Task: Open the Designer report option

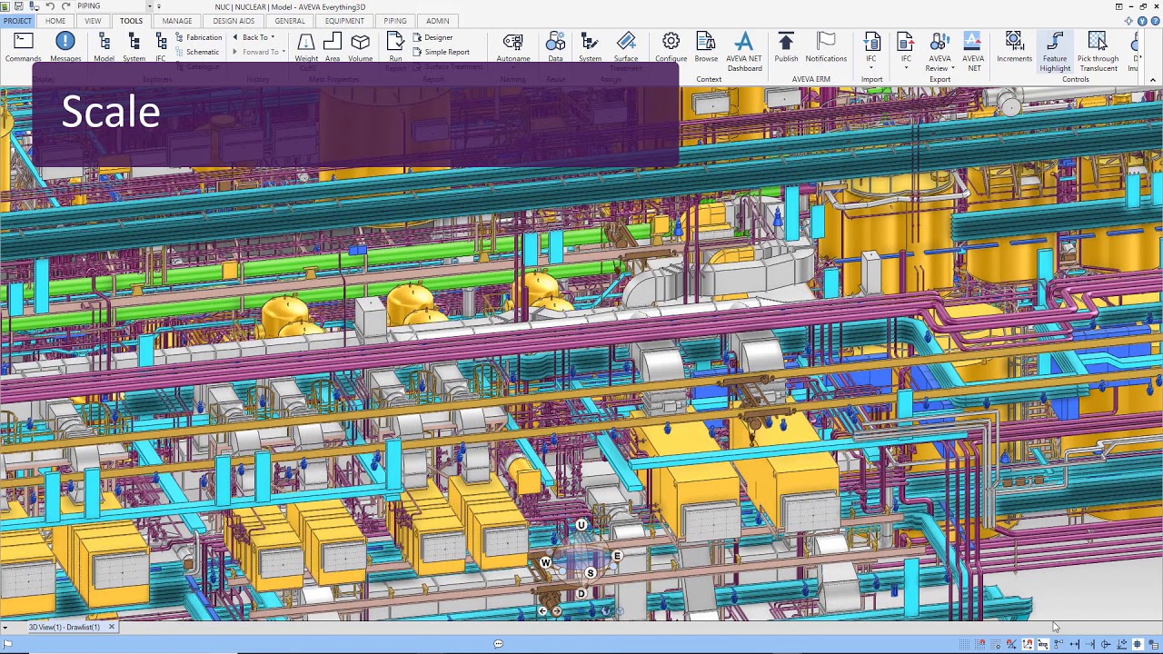Action: (432, 37)
